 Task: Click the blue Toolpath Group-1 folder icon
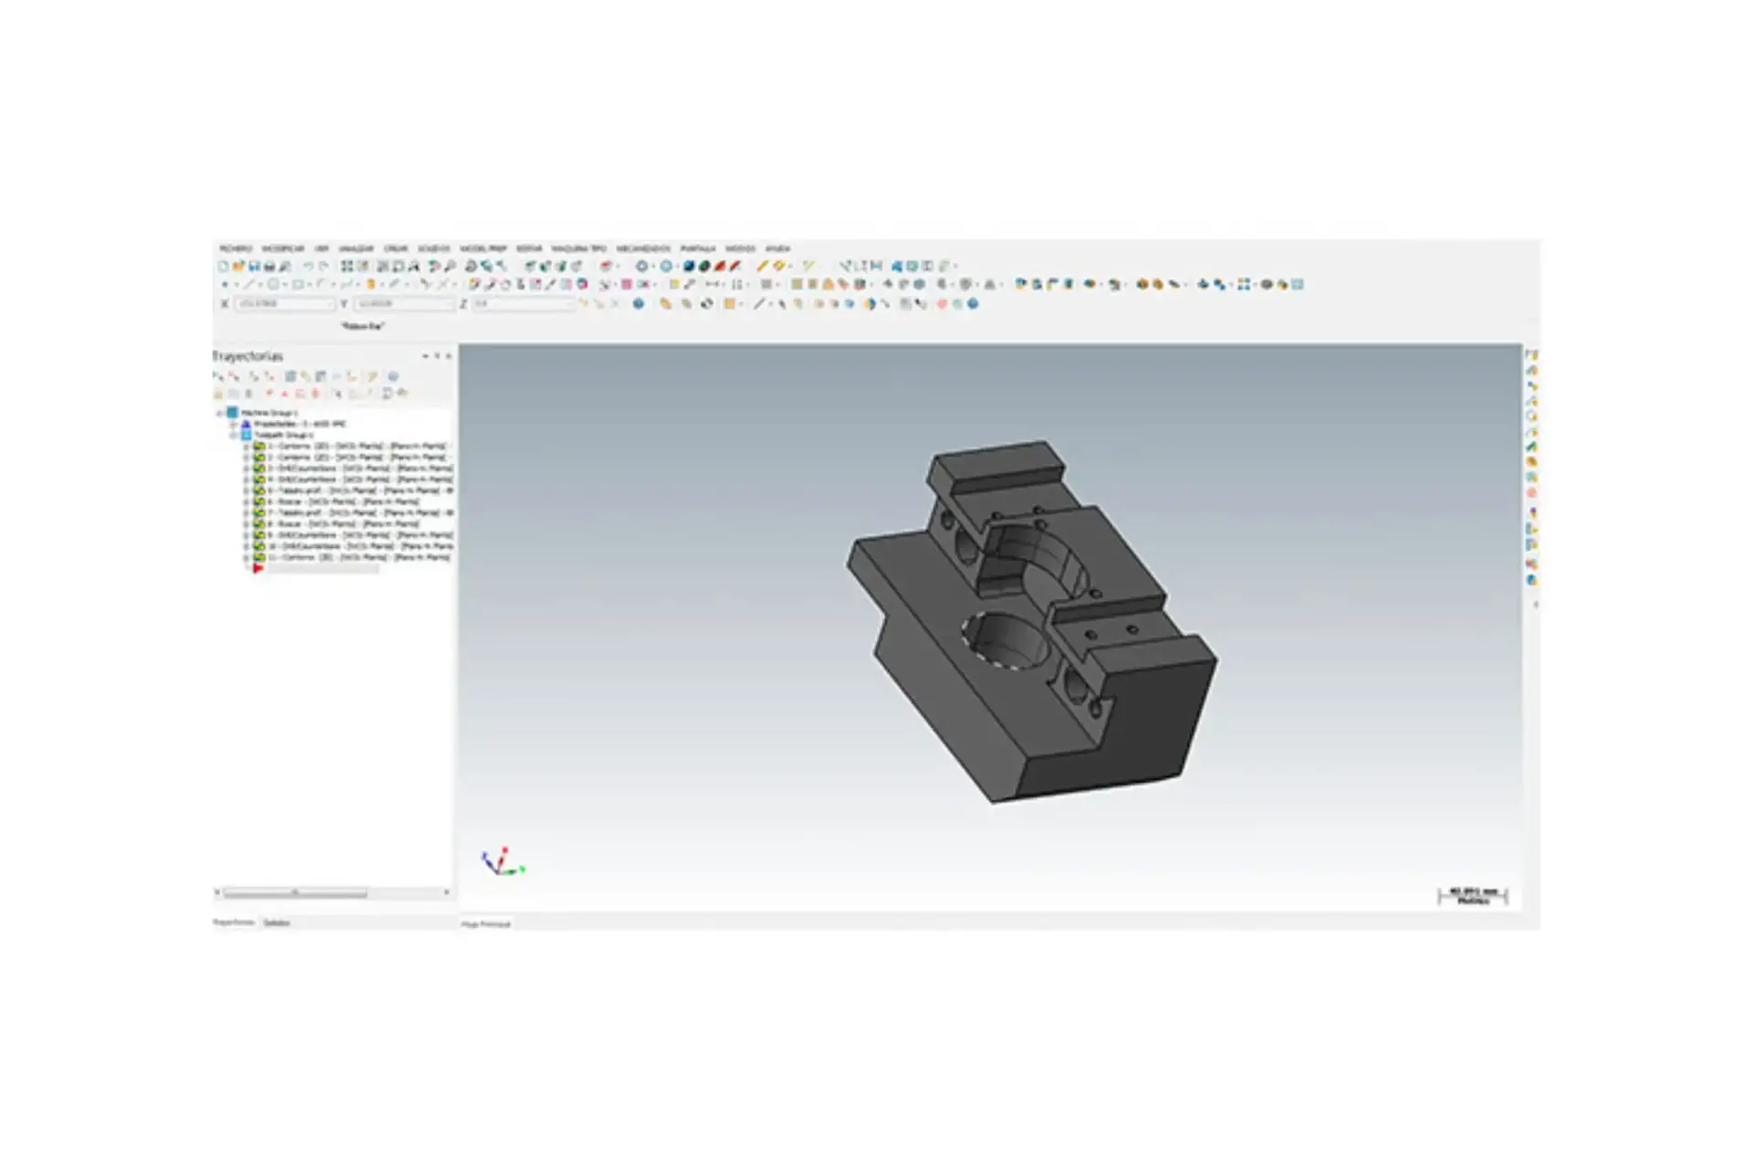pyautogui.click(x=247, y=435)
